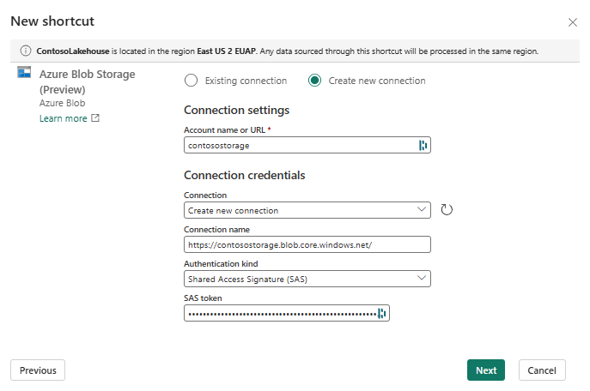Open the Connection dropdown
The image size is (590, 391).
(307, 210)
